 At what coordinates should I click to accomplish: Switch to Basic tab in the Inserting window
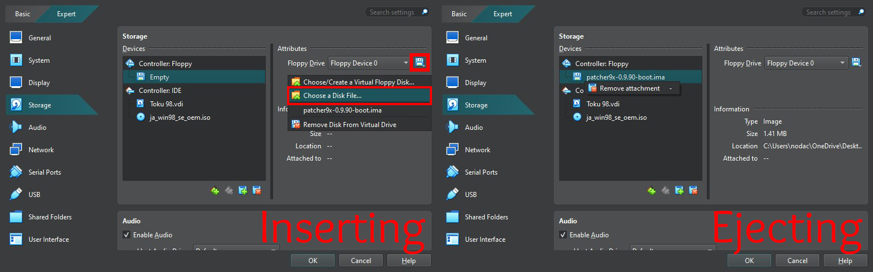(23, 14)
